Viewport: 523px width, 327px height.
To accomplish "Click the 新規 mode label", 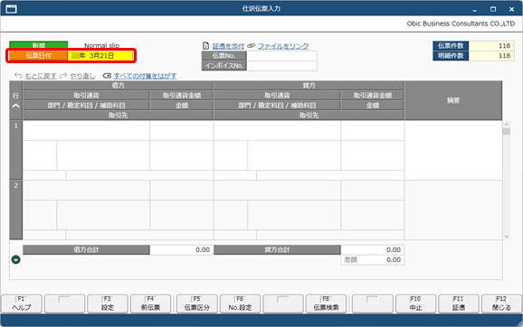I will click(x=39, y=45).
